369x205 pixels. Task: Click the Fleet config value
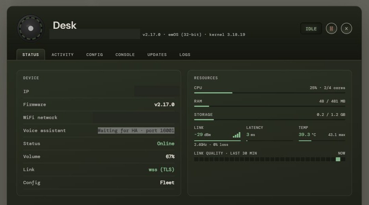(167, 183)
